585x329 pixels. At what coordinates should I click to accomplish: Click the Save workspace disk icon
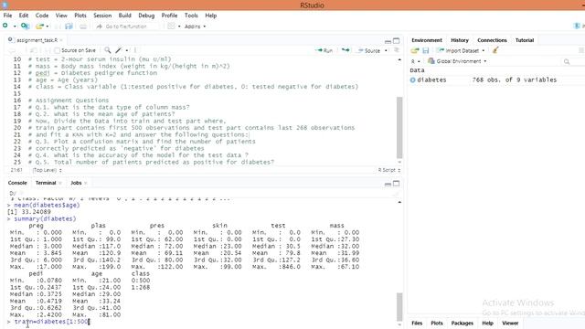(x=426, y=50)
